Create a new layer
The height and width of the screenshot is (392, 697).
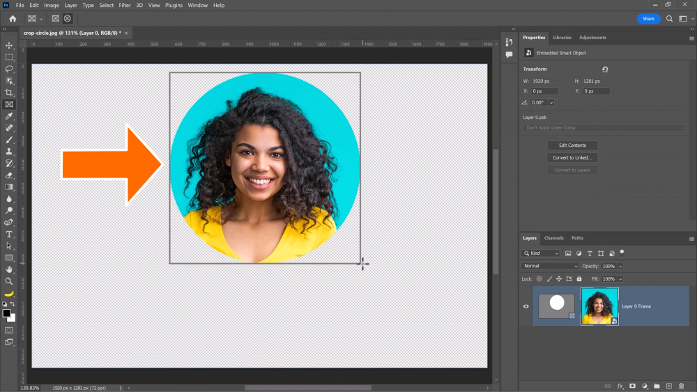coord(668,386)
